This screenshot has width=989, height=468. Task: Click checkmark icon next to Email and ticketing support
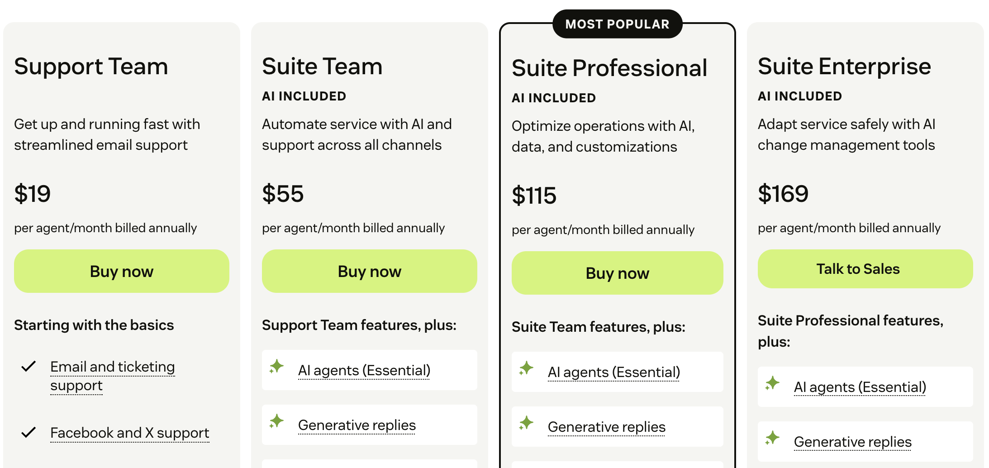29,366
